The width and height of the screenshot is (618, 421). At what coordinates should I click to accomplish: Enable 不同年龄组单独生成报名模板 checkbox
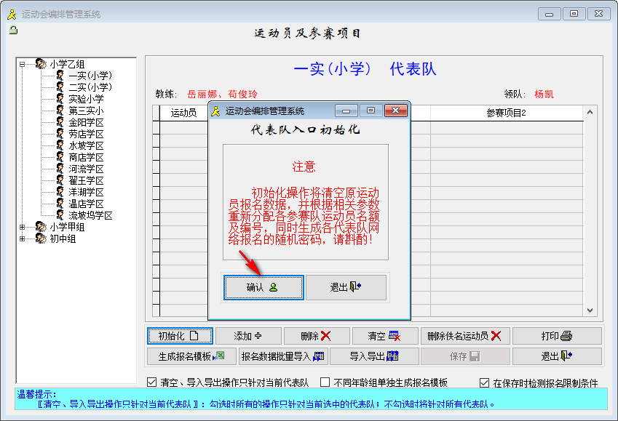[325, 382]
